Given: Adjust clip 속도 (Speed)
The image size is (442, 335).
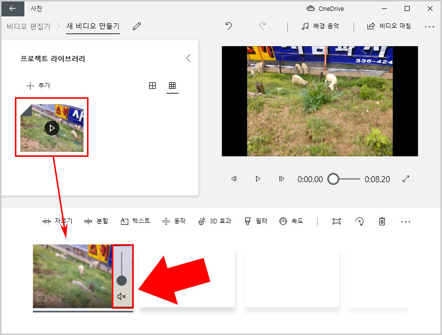Looking at the screenshot, I should 290,221.
